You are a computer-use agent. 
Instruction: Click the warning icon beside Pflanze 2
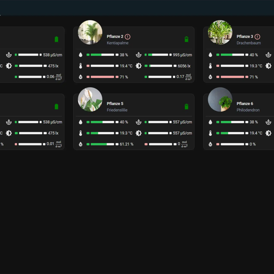pos(128,37)
